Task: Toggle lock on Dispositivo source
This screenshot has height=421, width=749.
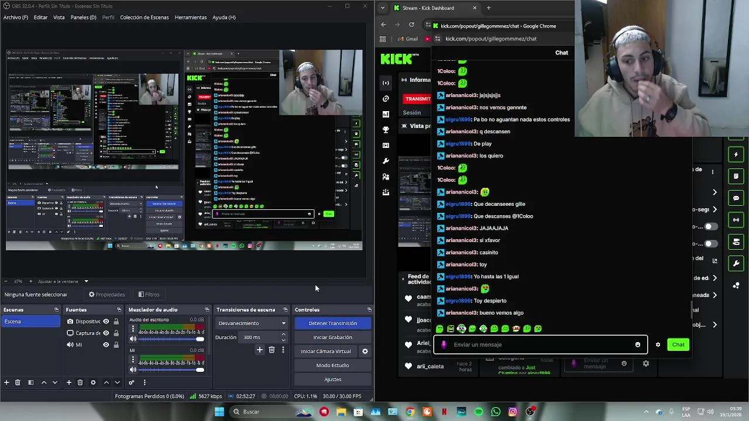Action: (116, 322)
